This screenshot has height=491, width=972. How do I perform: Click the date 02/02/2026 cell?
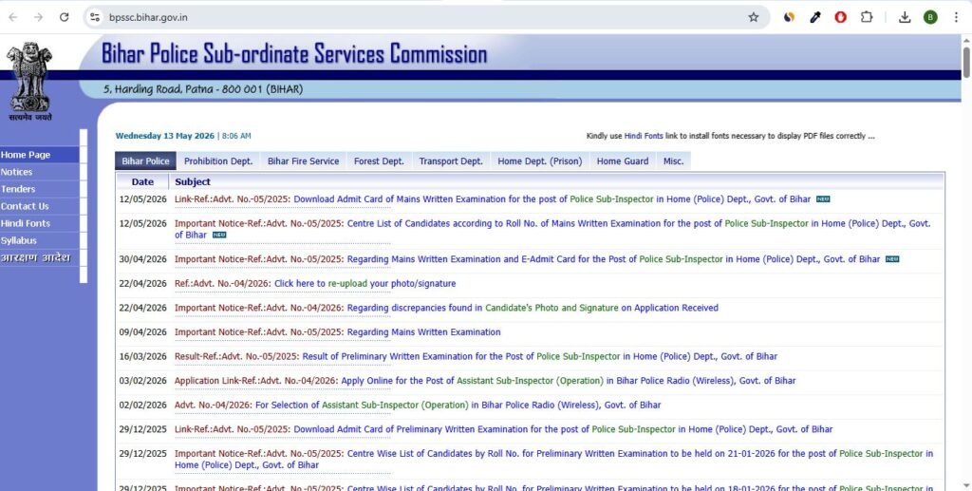pos(143,406)
